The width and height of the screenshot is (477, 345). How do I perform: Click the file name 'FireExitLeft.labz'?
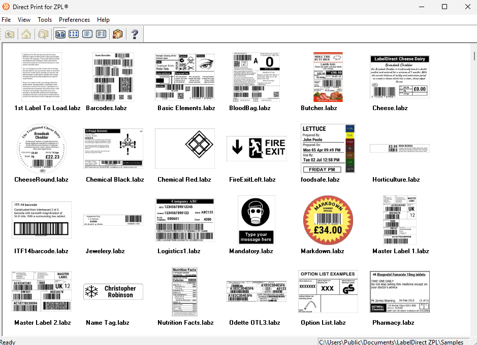[x=252, y=180]
